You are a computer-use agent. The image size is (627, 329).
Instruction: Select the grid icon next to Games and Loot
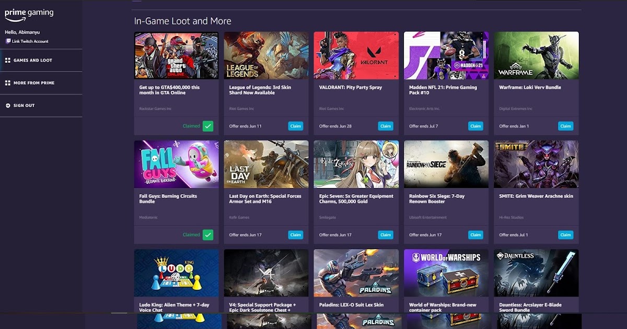(x=8, y=60)
